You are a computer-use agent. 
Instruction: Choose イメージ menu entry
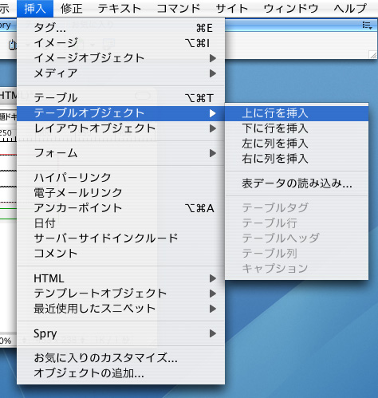coord(121,43)
